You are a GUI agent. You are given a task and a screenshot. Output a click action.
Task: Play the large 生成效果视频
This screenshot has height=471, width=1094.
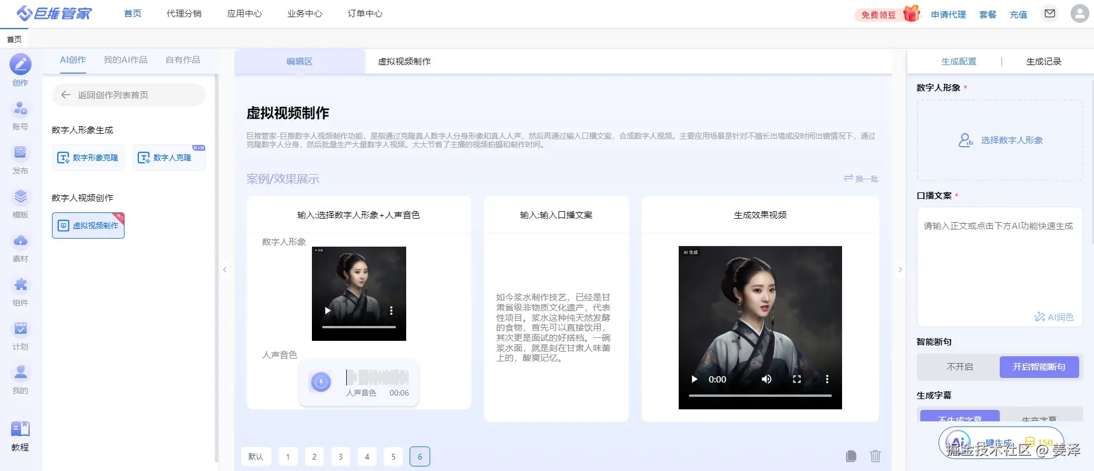(x=694, y=379)
